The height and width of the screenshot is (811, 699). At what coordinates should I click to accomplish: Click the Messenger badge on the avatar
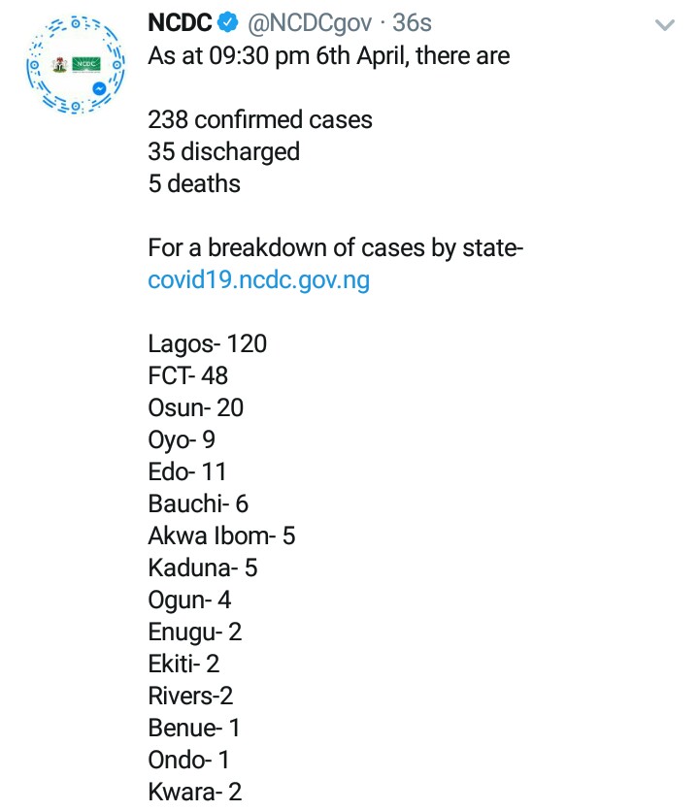(98, 88)
